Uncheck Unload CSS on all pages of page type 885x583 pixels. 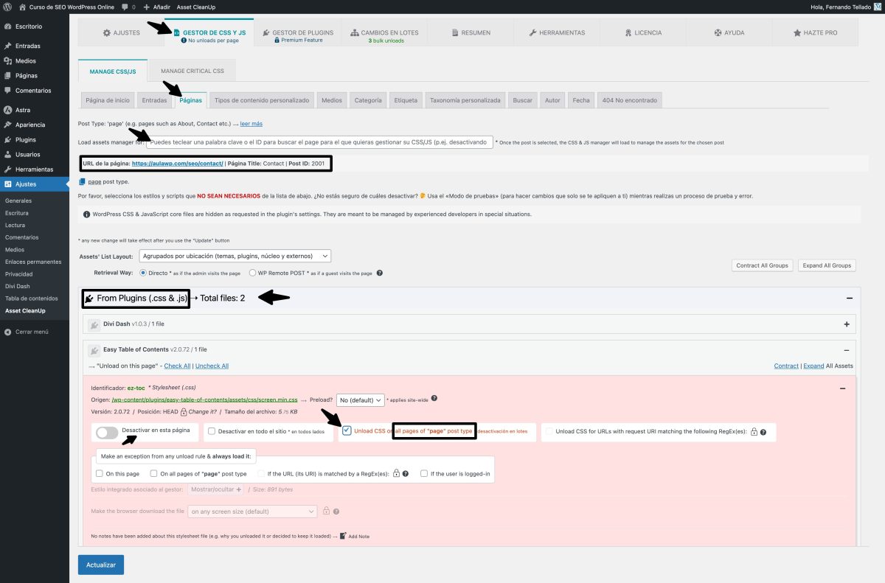(347, 430)
